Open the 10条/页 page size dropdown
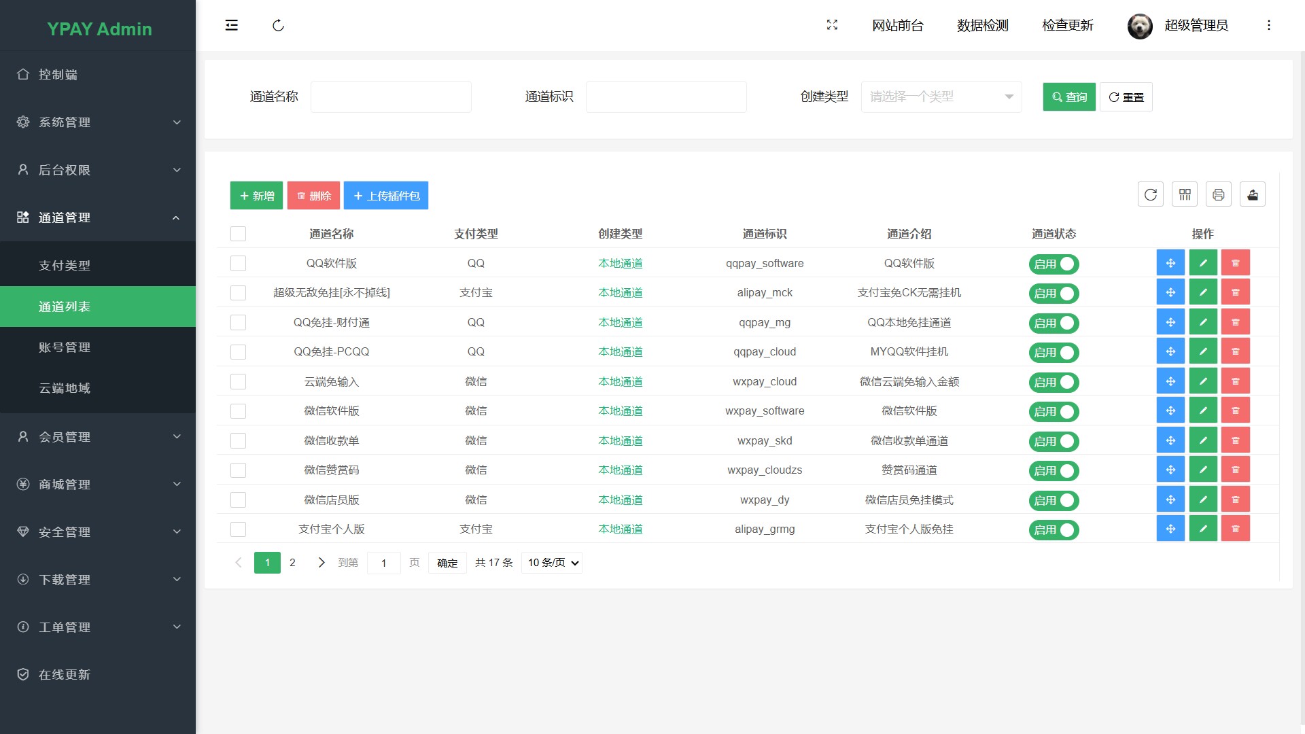1305x734 pixels. pyautogui.click(x=551, y=562)
